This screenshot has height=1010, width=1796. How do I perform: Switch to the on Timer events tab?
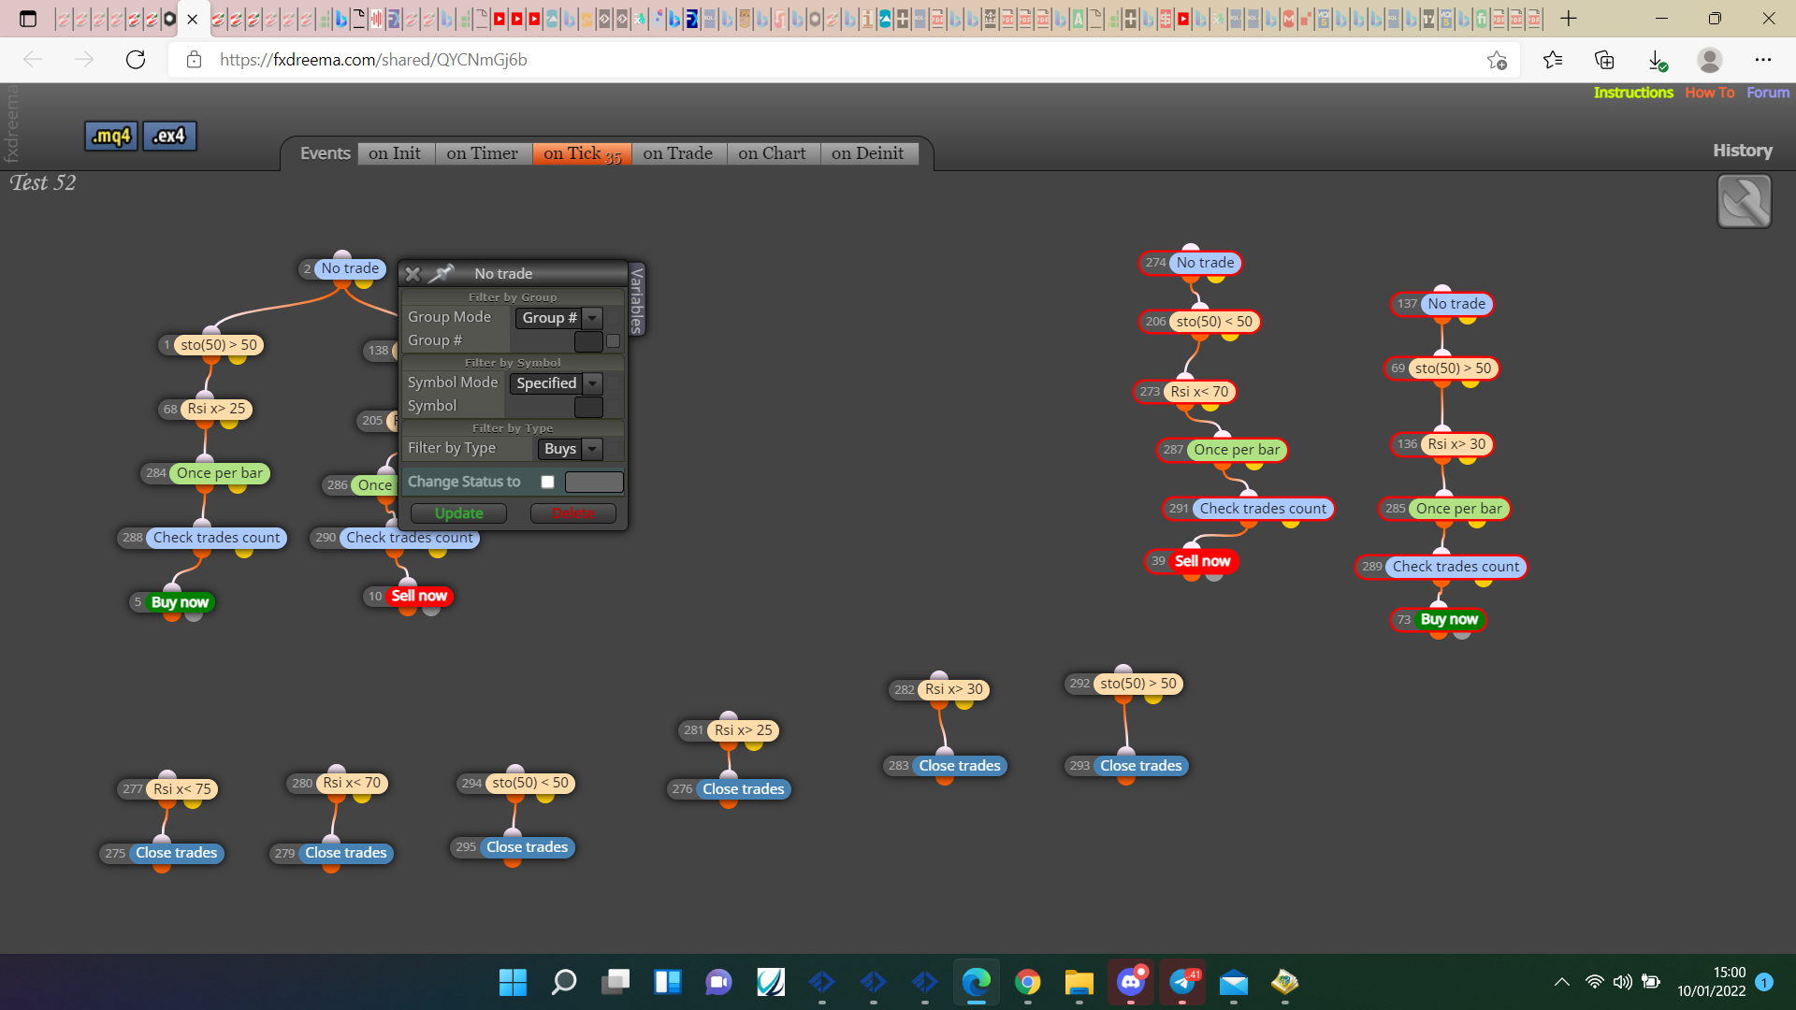click(482, 153)
